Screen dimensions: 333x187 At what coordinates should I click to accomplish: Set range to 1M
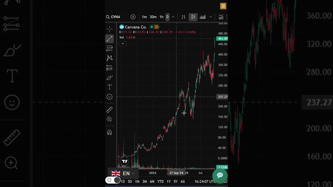coord(137,182)
